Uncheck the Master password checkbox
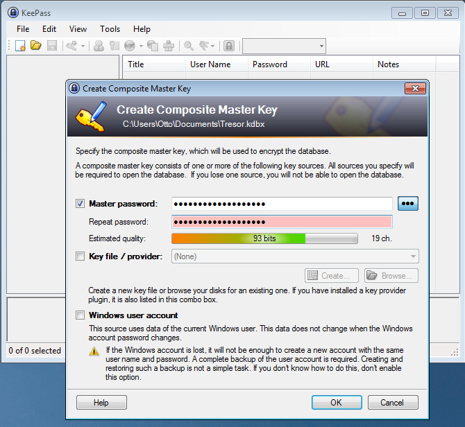The width and height of the screenshot is (465, 427). [x=80, y=204]
